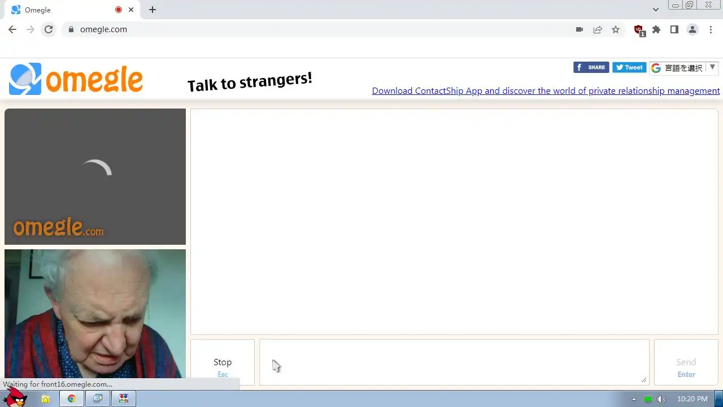The image size is (723, 407).
Task: Open a new browser tab
Action: [153, 10]
